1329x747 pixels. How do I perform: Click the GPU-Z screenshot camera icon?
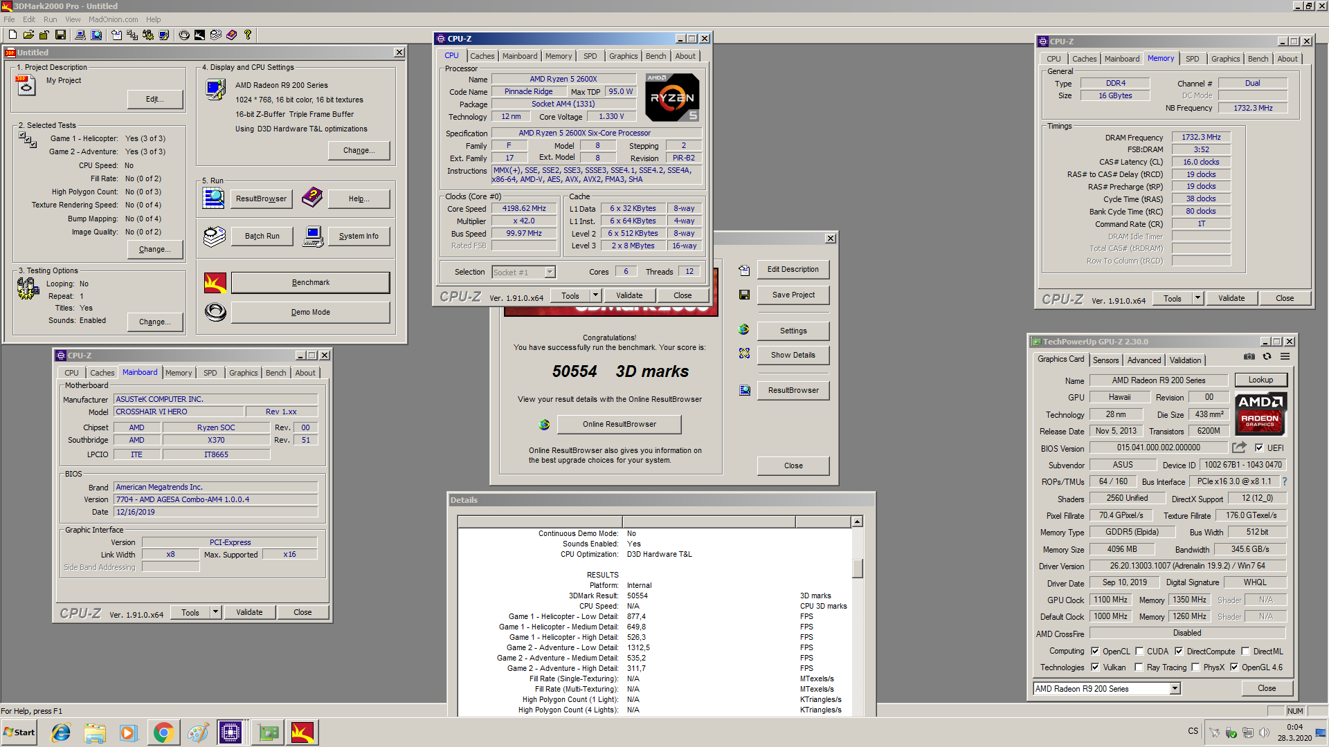click(1249, 357)
